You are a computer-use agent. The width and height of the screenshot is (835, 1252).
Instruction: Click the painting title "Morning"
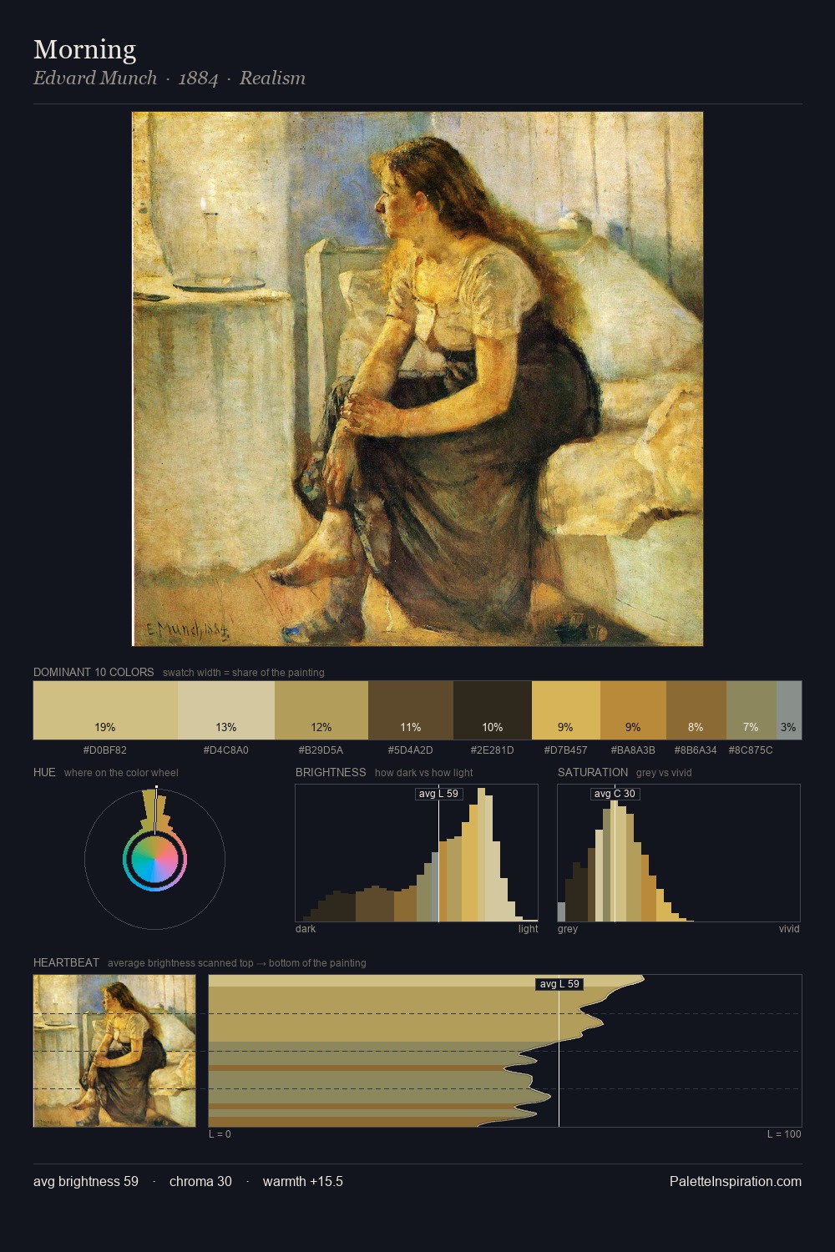click(84, 49)
